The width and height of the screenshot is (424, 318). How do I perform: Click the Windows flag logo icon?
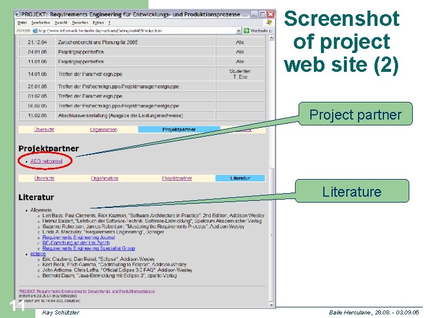pos(269,22)
